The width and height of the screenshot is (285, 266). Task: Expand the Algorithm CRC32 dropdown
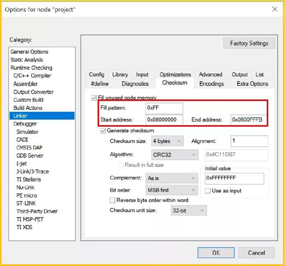pos(175,155)
